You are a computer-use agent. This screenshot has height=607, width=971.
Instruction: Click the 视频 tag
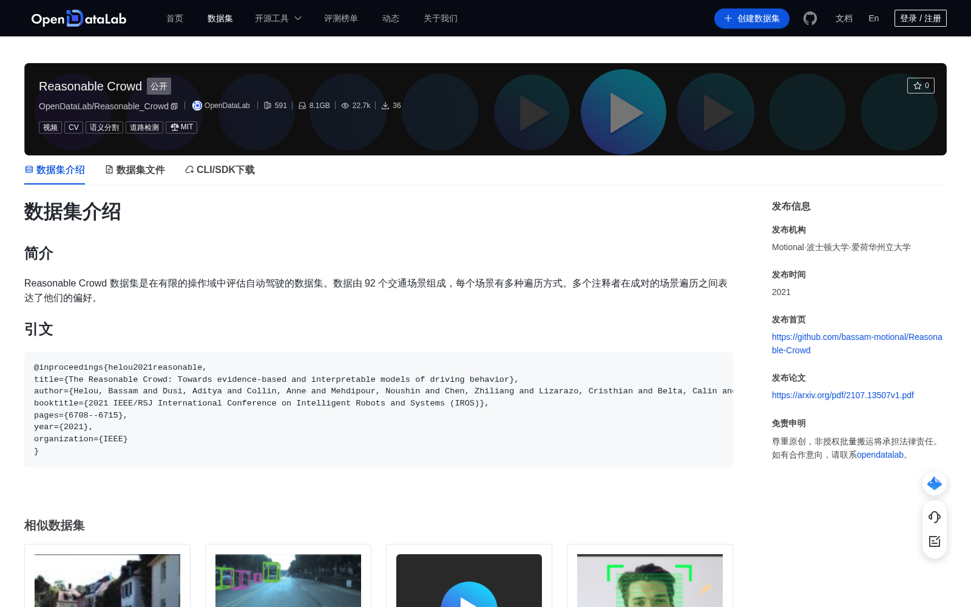50,127
